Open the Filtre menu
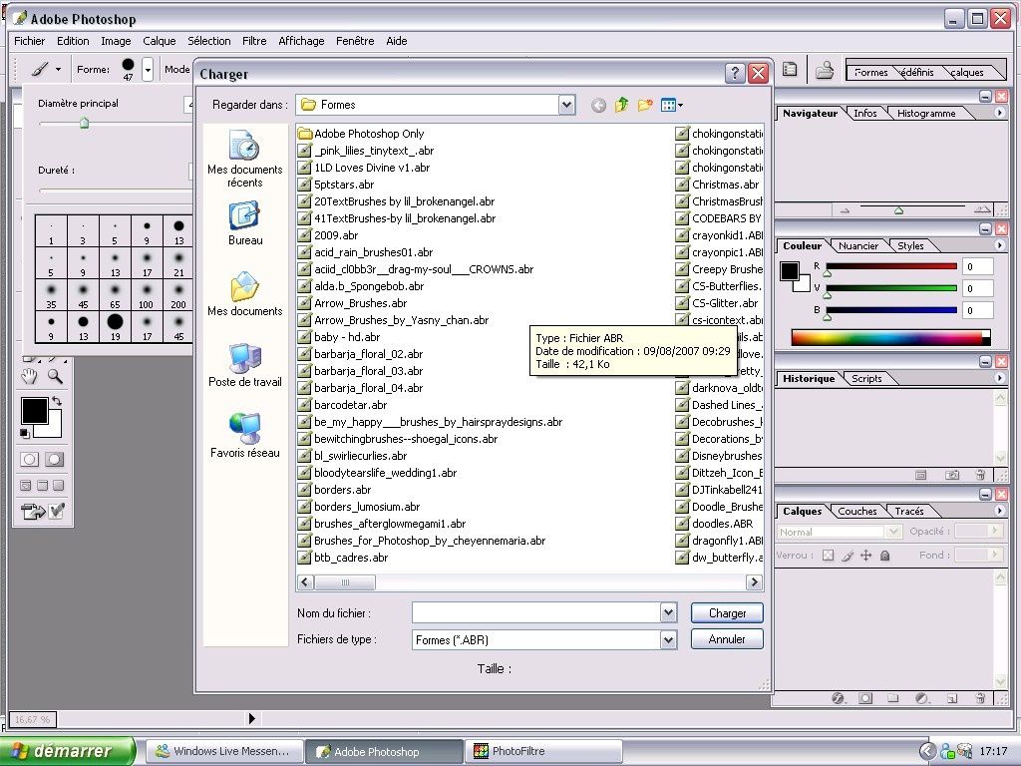1021x766 pixels. coord(254,41)
